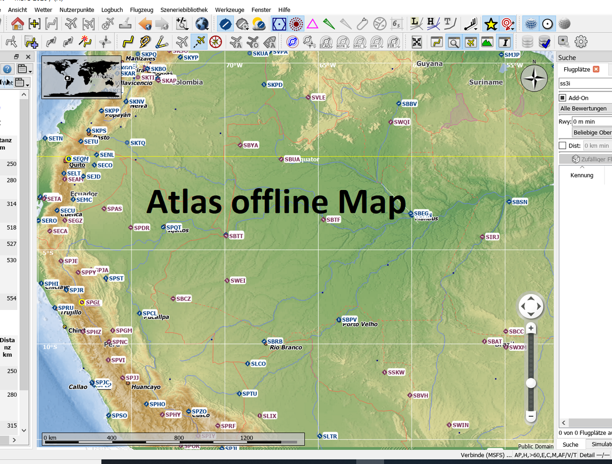Open the Szeneriebibliothek menu
This screenshot has width=612, height=464.
point(184,10)
